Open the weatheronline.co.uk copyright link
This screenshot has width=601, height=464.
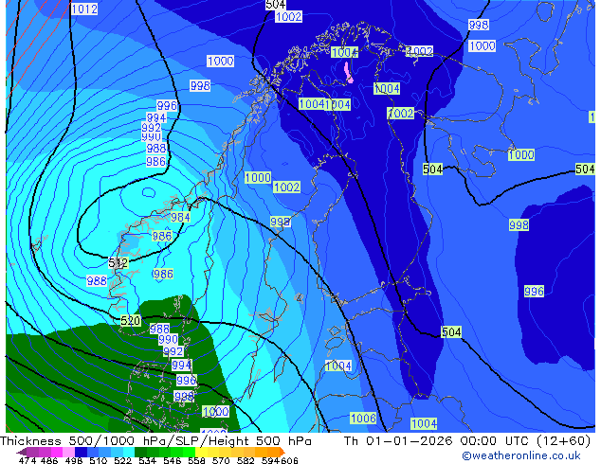520,455
